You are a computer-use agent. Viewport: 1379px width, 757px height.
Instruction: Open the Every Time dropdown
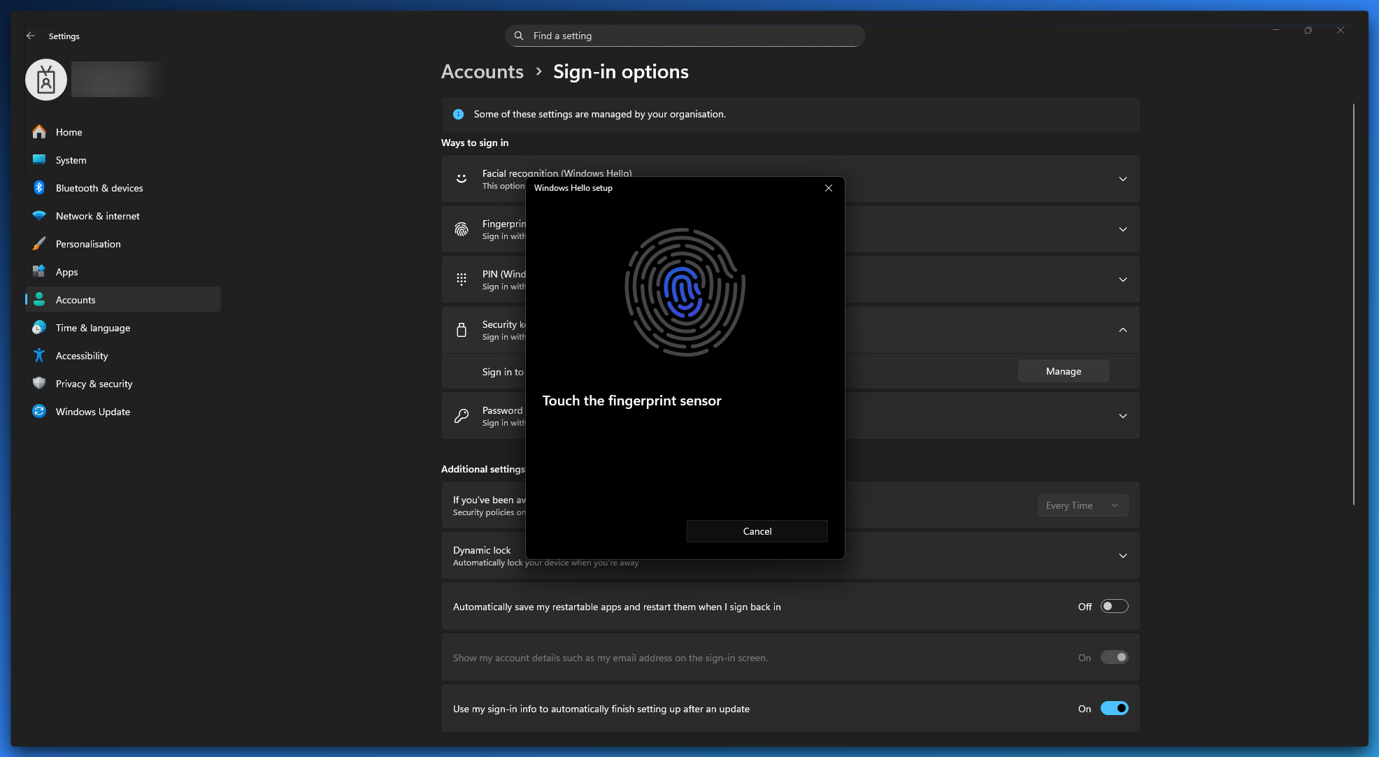(x=1083, y=505)
